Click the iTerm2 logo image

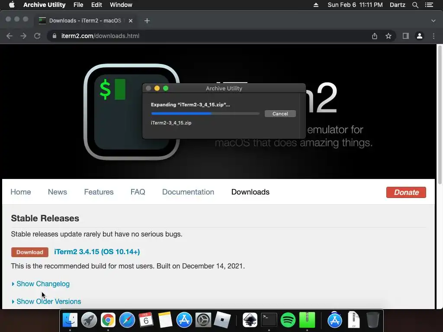click(132, 112)
